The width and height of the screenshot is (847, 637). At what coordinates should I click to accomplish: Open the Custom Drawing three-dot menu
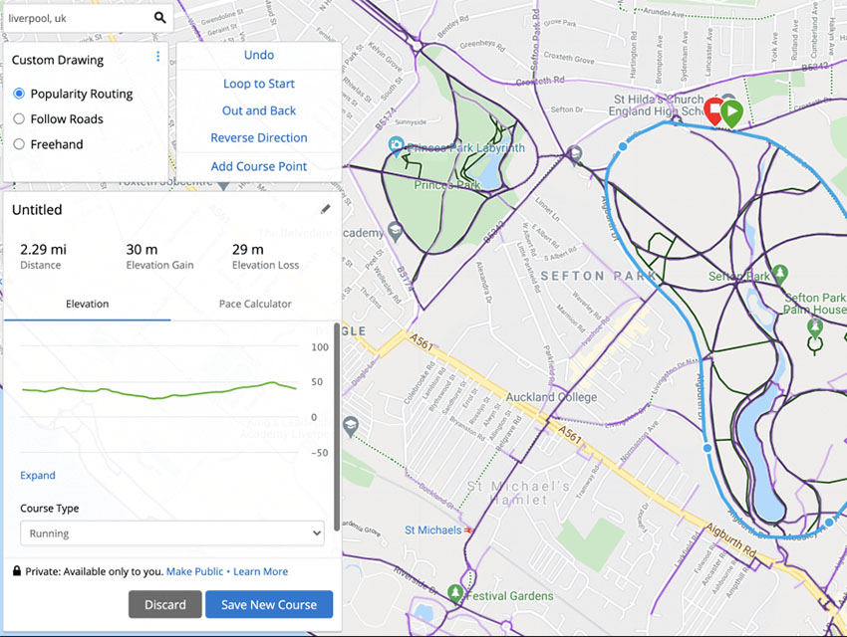(x=157, y=58)
